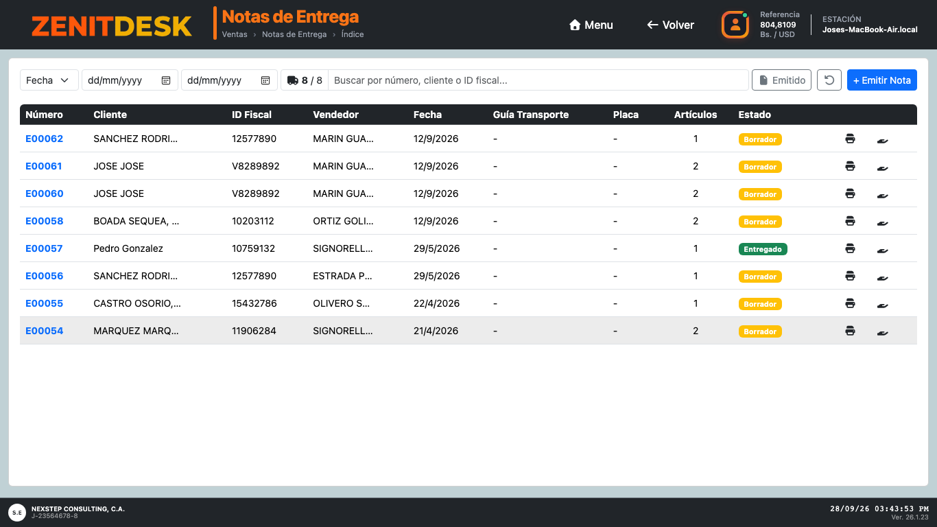
Task: Click the user profile avatar icon
Action: point(735,25)
